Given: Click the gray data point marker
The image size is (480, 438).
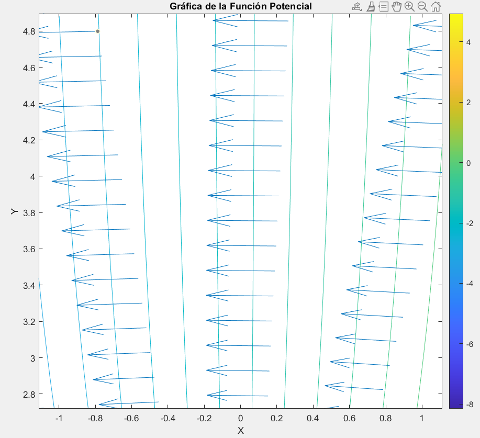Looking at the screenshot, I should pos(97,31).
